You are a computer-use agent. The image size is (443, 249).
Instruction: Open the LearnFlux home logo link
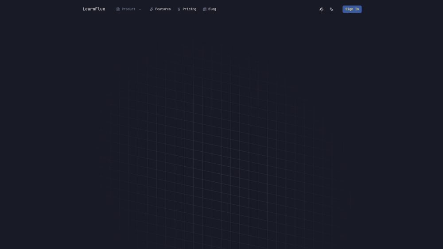click(x=94, y=9)
